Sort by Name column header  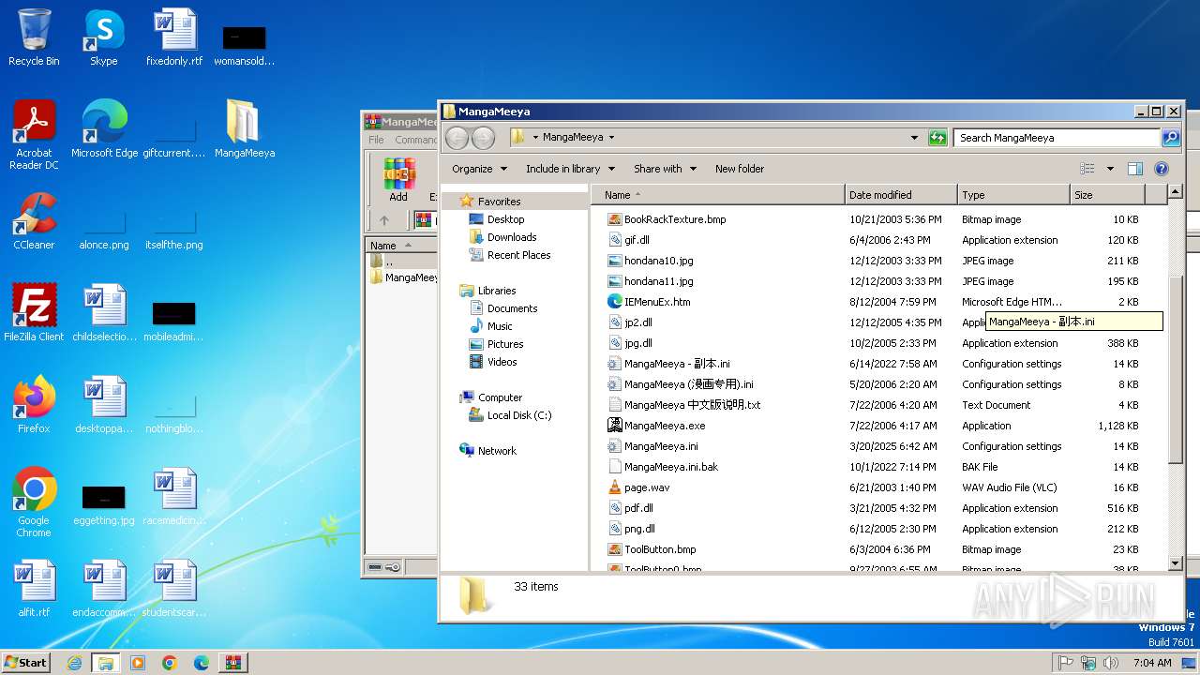coord(717,195)
